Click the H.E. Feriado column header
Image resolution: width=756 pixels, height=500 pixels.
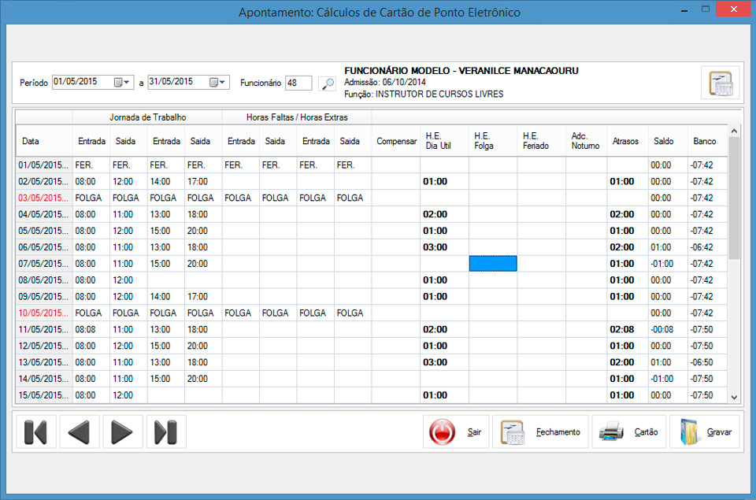[542, 141]
